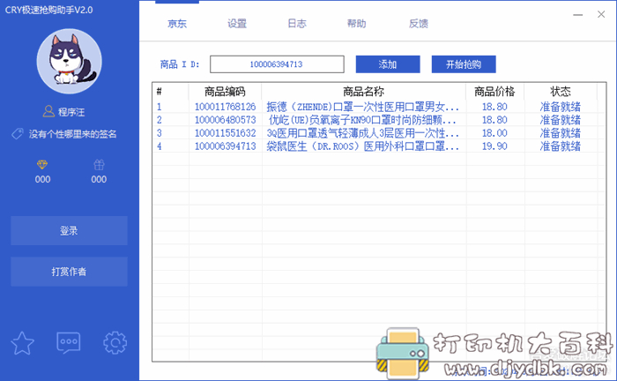Click 准备就绪 status in row 4
Viewport: 617px width, 381px height.
[x=561, y=146]
